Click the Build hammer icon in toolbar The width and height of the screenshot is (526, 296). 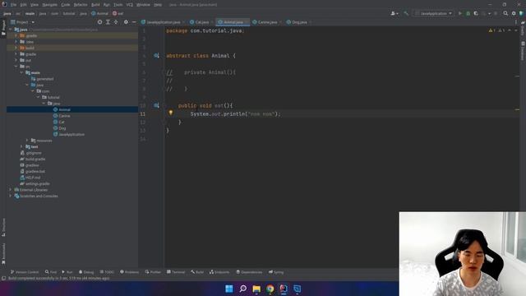pyautogui.click(x=406, y=13)
